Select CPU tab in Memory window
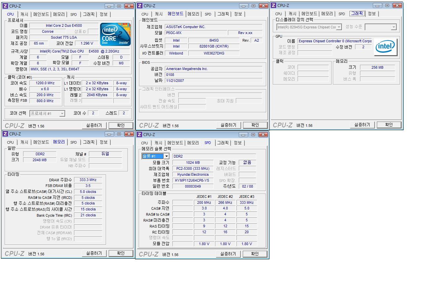Screen dimensions: 431x293 11,142
